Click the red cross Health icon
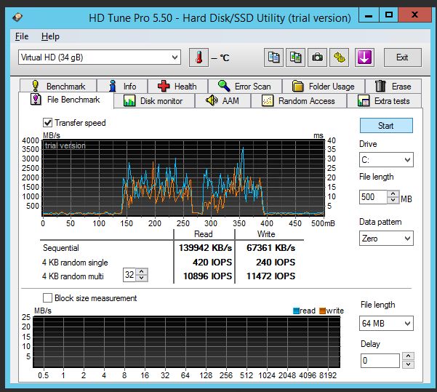This screenshot has width=437, height=392. click(x=164, y=86)
